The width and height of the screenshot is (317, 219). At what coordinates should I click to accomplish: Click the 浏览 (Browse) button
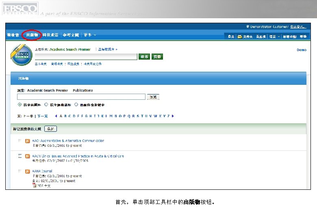click(x=153, y=97)
